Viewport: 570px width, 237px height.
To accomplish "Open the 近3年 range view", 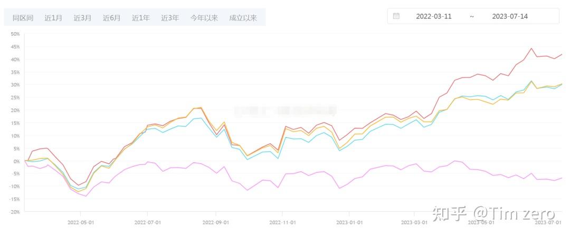I will tap(170, 18).
